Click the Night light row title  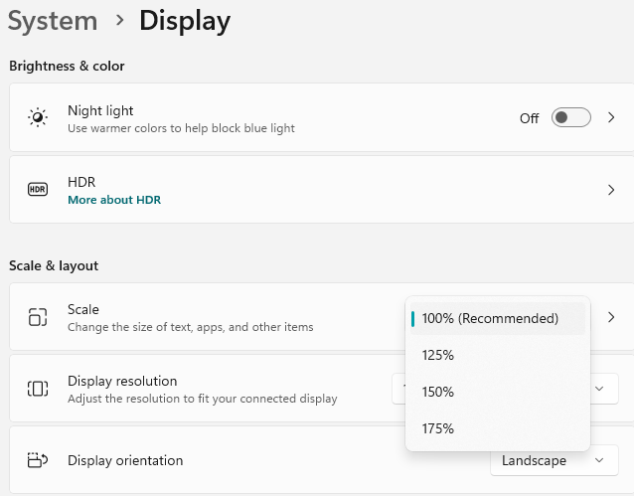point(100,110)
